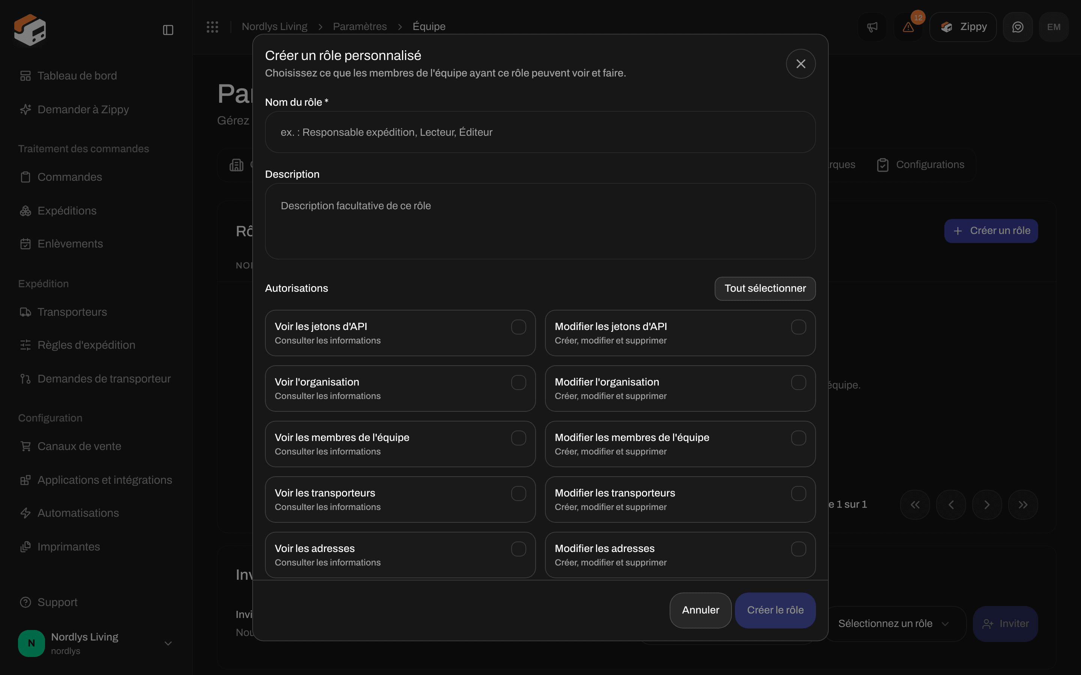Open the alerts warning icon

click(908, 27)
